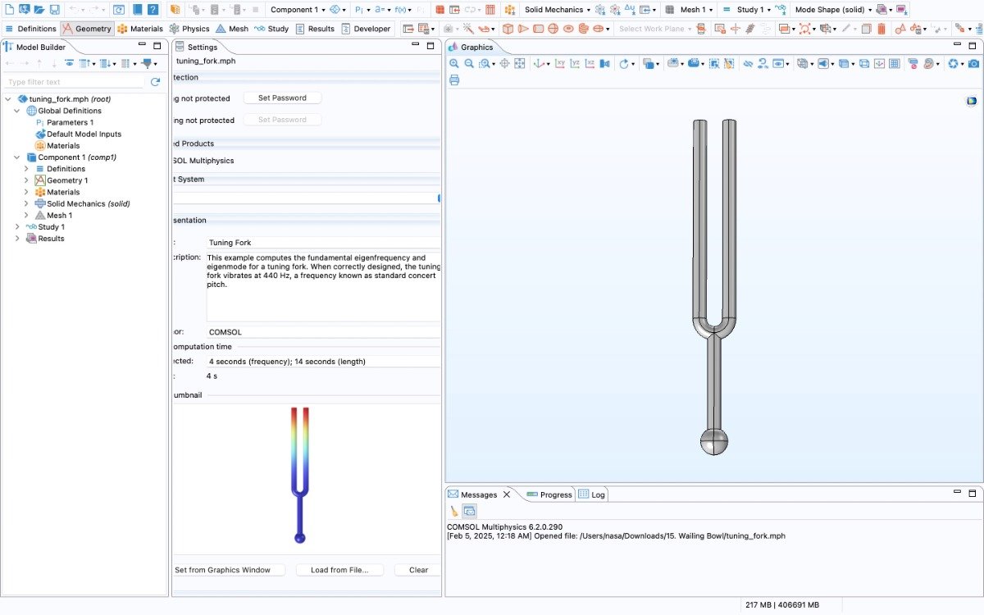Select the XY view icon
The height and width of the screenshot is (615, 984).
tap(560, 64)
